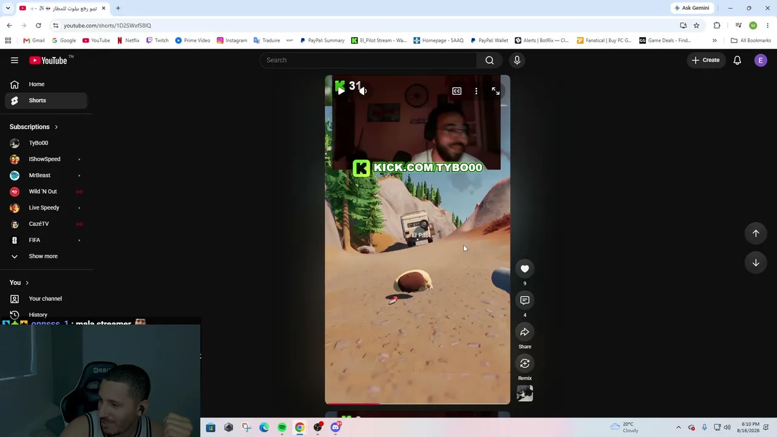Reload the page
Viewport: 777px width, 437px height.
tap(38, 25)
